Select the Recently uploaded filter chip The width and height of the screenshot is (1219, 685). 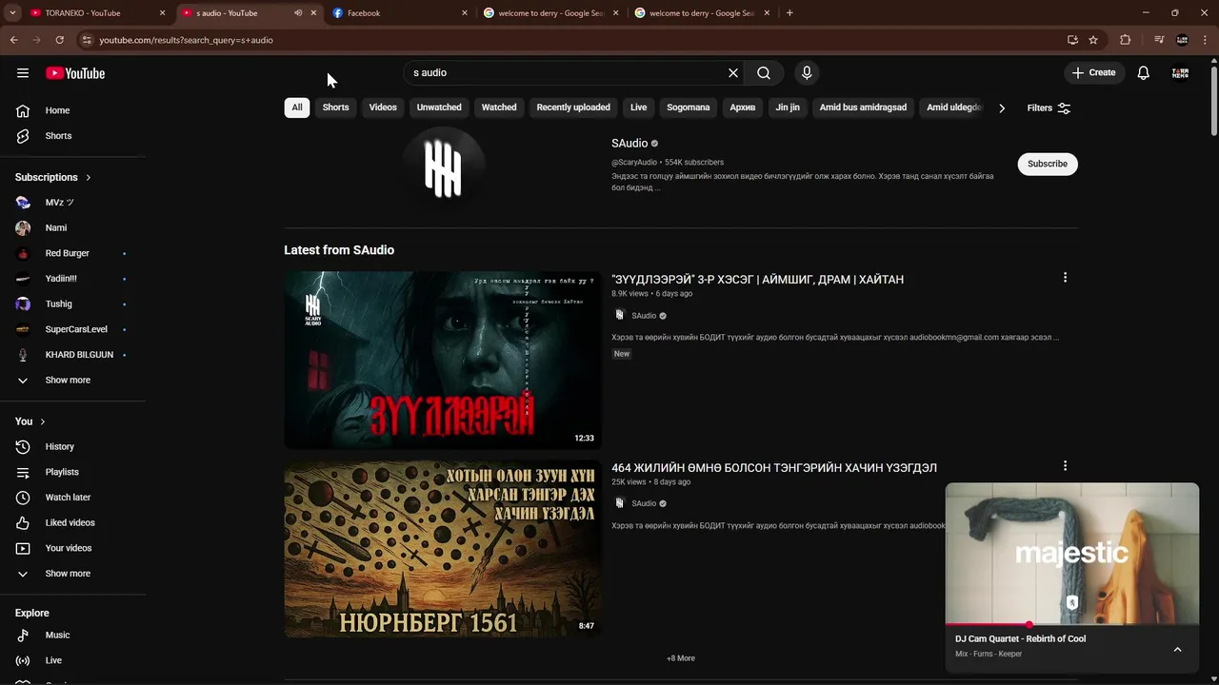pyautogui.click(x=573, y=108)
